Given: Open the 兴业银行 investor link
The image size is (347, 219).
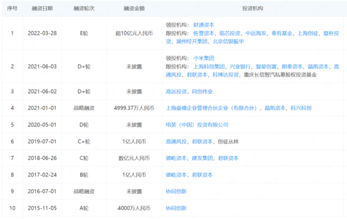Looking at the screenshot, I should [240, 67].
